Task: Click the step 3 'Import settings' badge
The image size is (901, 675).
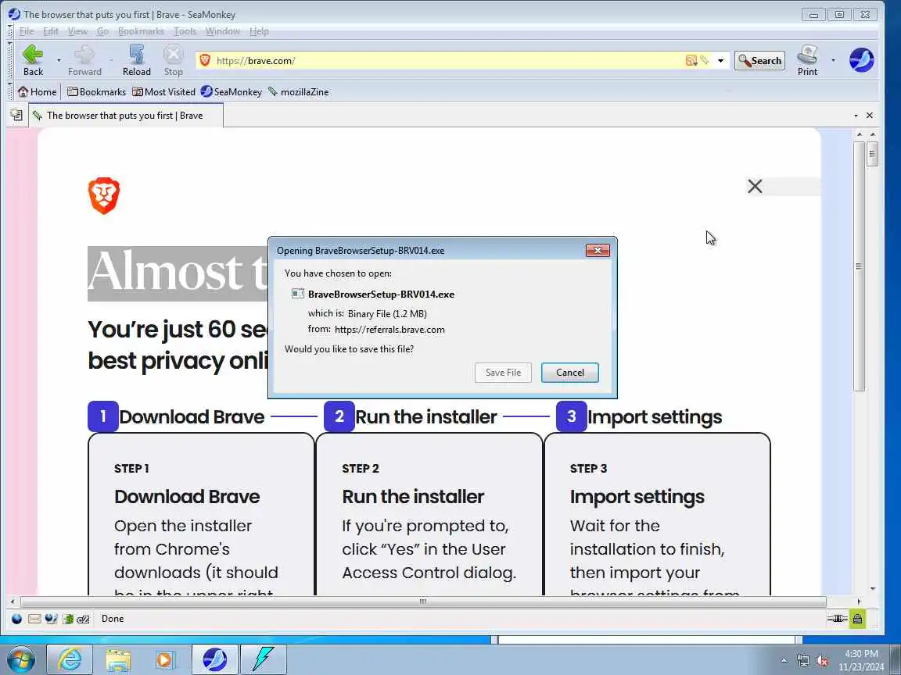Action: click(x=571, y=416)
